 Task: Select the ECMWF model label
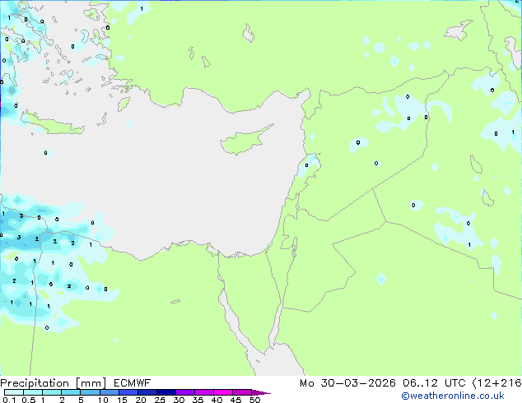point(133,383)
